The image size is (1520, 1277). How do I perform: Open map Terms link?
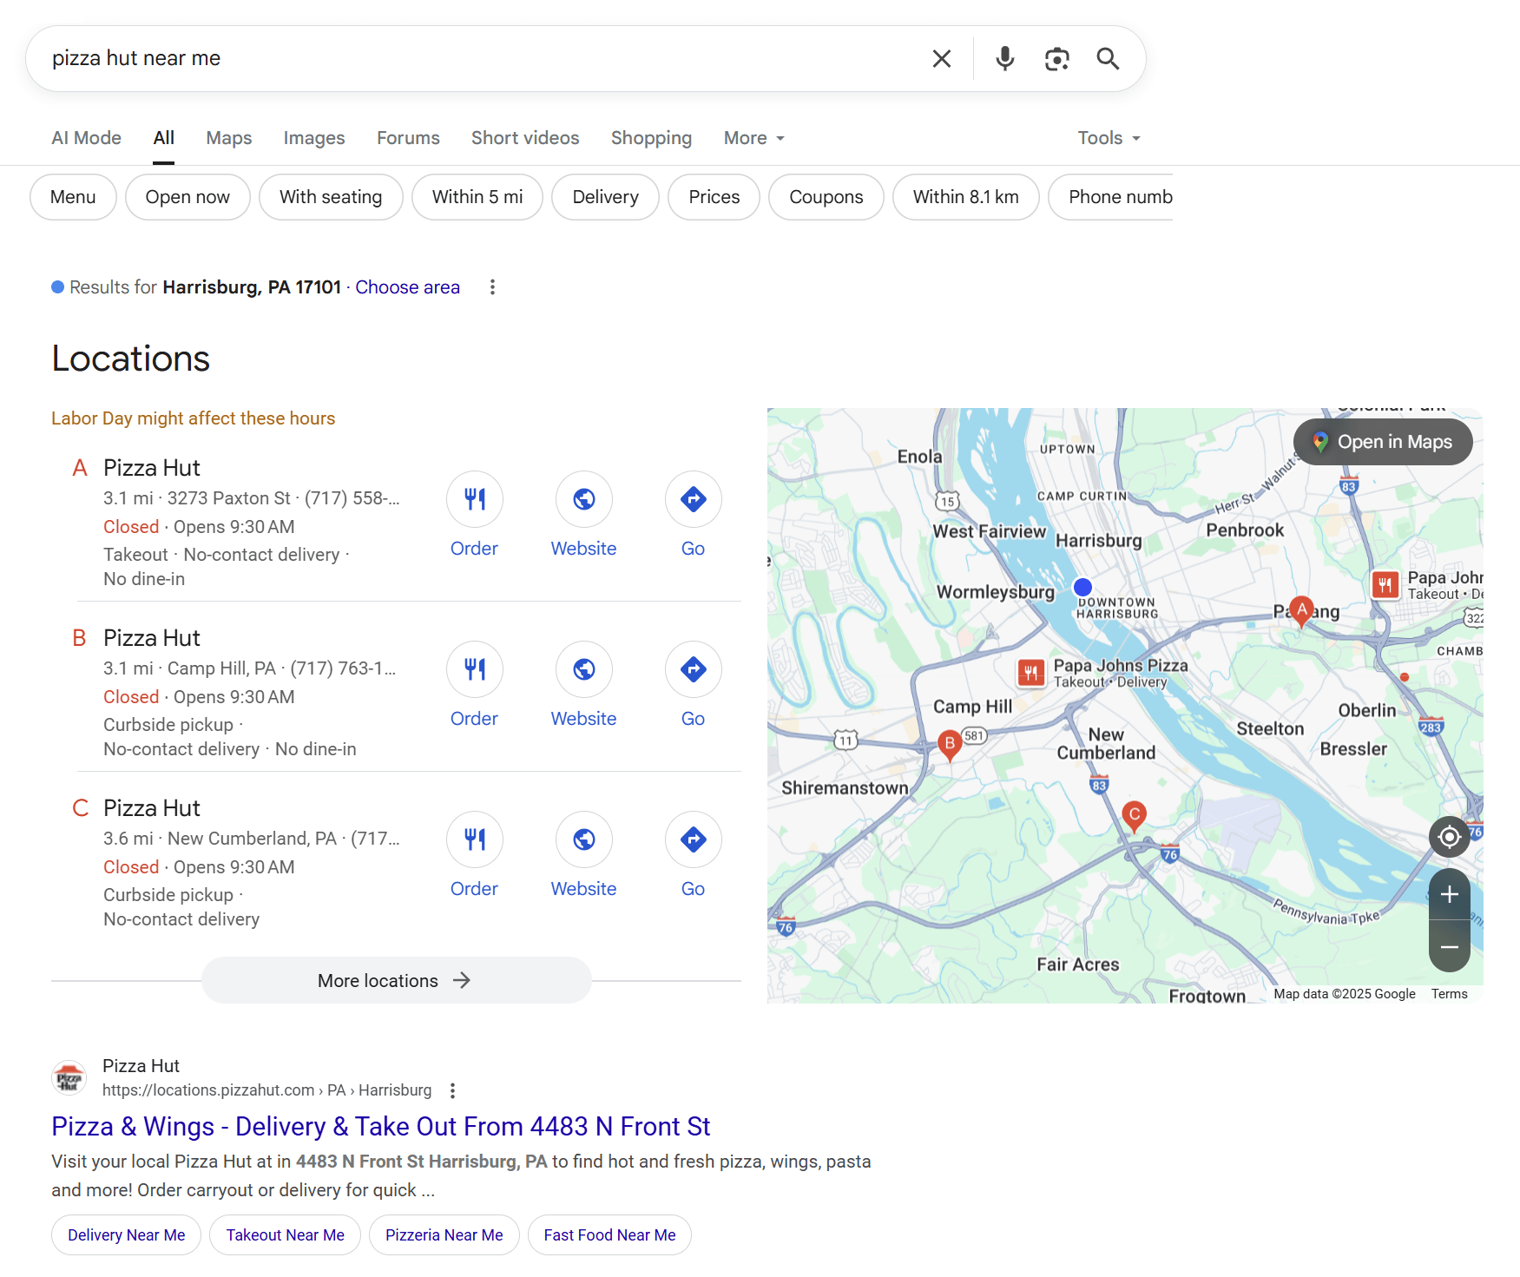pos(1449,994)
